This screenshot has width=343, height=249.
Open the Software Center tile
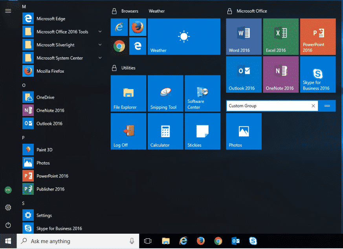[202, 93]
